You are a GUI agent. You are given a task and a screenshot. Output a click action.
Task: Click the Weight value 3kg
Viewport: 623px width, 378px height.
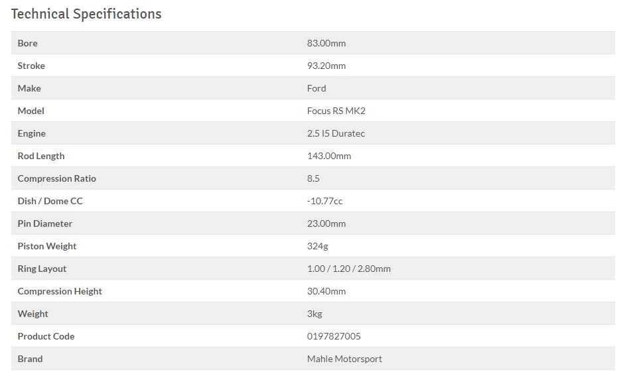[314, 314]
